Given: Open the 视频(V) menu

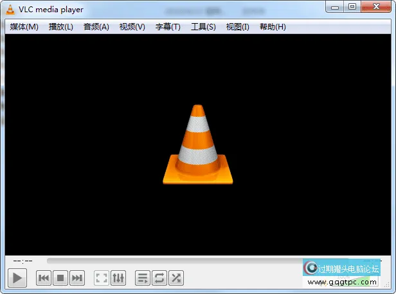Looking at the screenshot, I should tap(132, 27).
